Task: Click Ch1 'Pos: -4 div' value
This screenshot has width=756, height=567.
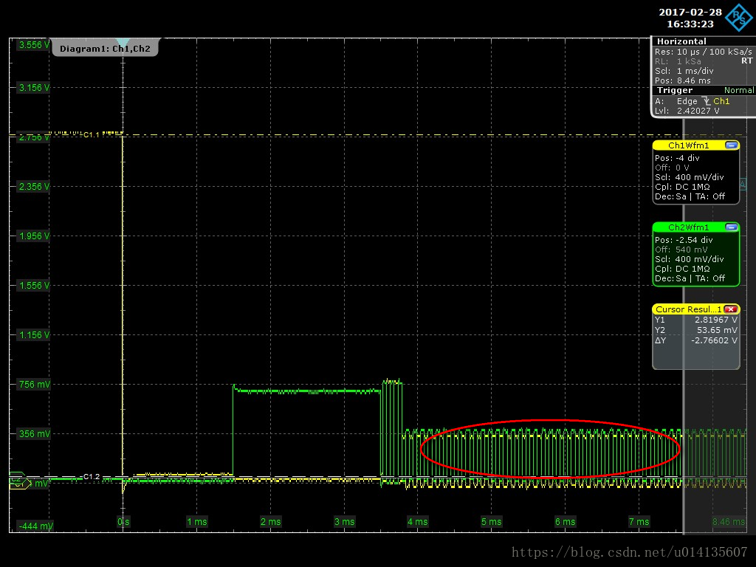Action: tap(677, 158)
